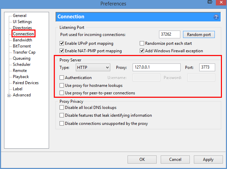Click the Proxy address field 127.0.0.1

point(157,68)
